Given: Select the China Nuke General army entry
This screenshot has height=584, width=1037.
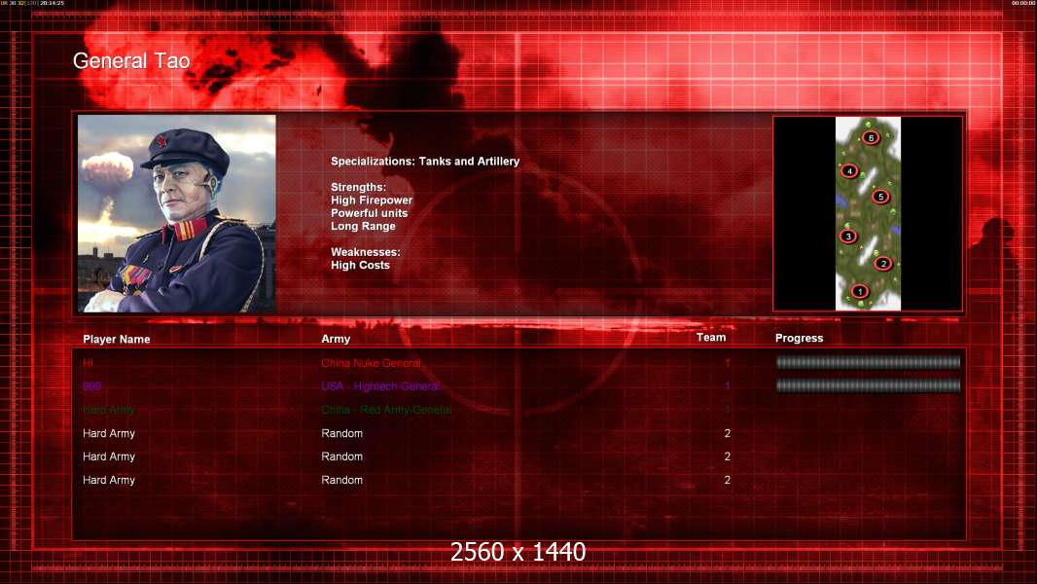Looking at the screenshot, I should [x=371, y=363].
